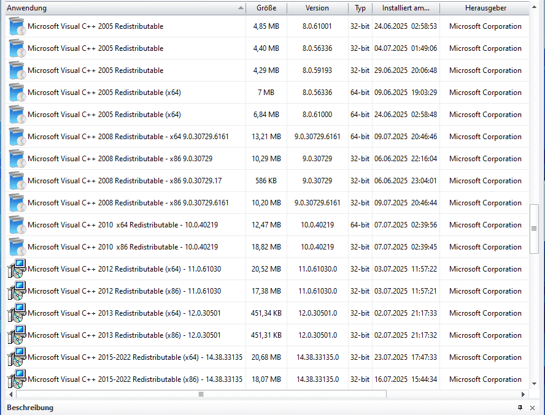Click installer icon of 2015-2022 Redistributable (x86)

[x=17, y=379]
